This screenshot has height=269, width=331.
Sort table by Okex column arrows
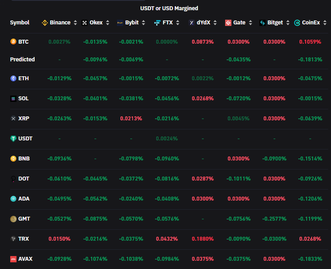107,23
